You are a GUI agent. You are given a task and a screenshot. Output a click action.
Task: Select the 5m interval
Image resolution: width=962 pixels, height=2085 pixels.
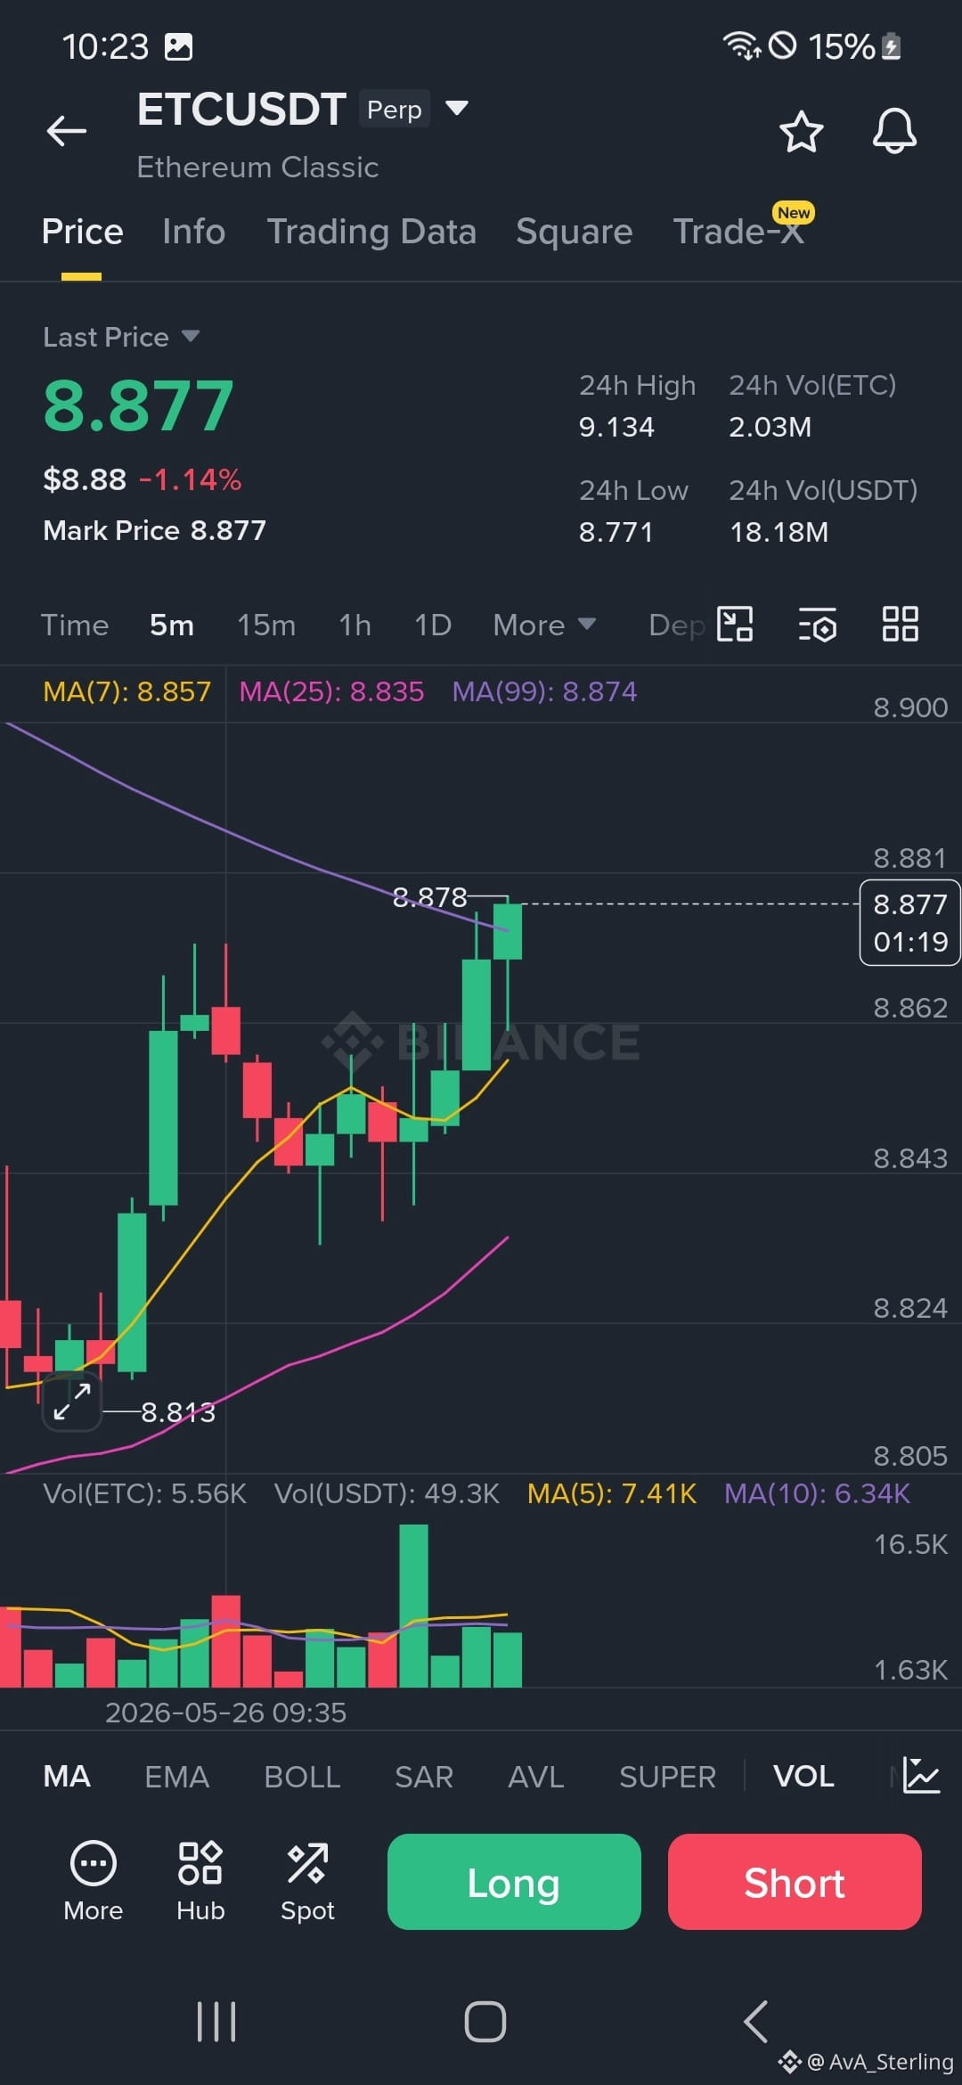172,625
